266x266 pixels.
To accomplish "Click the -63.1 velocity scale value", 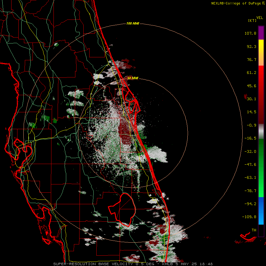I will click(250, 178).
